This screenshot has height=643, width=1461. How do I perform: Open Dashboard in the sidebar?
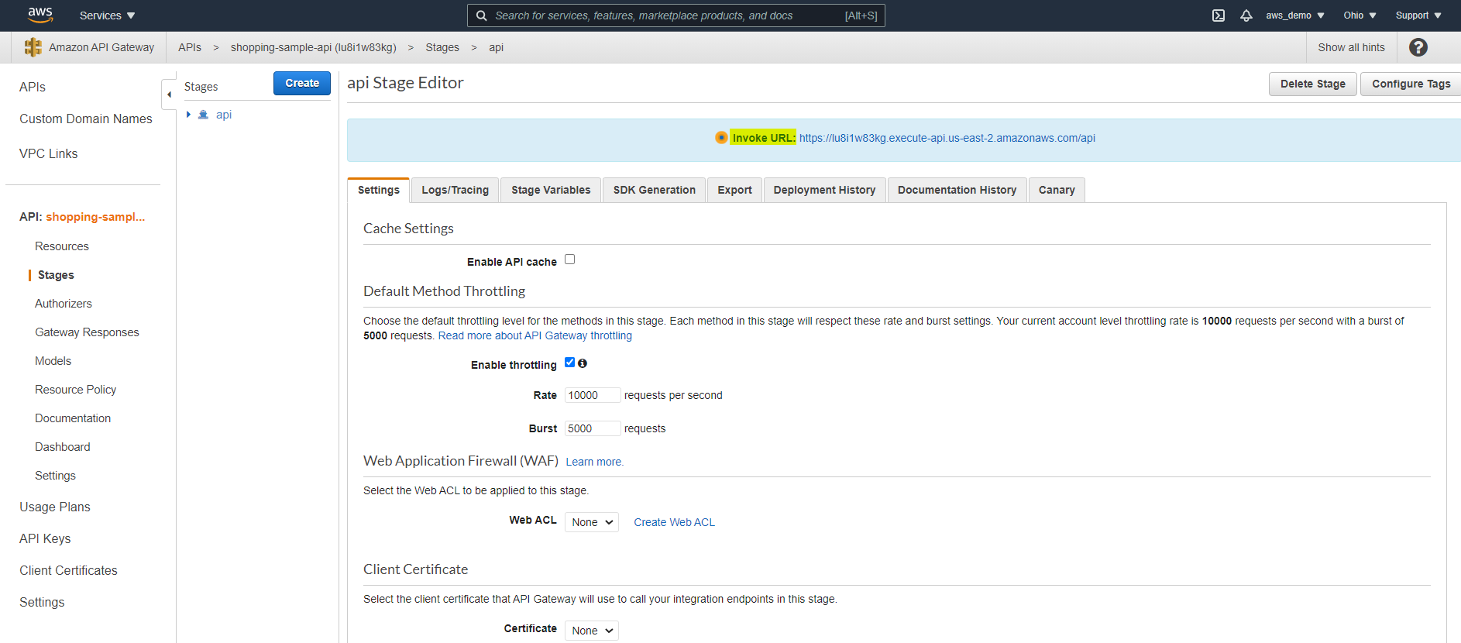tap(63, 447)
